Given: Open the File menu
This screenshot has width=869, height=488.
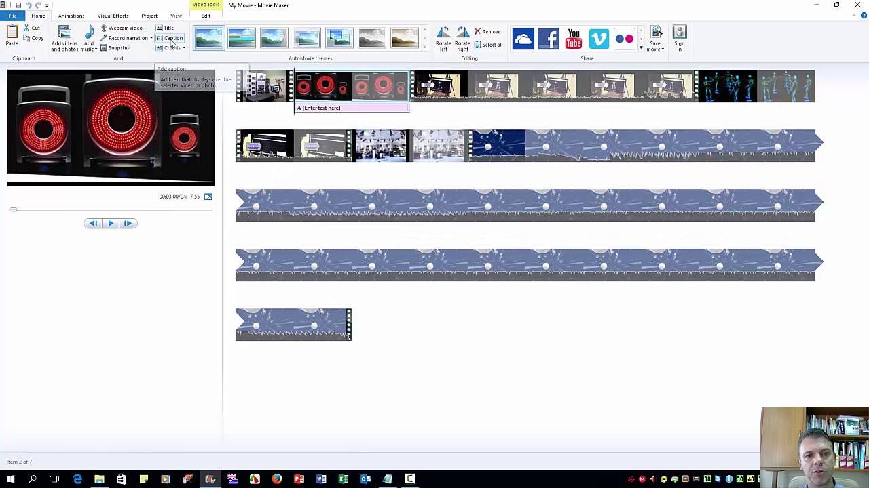Looking at the screenshot, I should click(12, 16).
